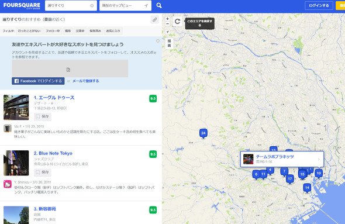Click the ジャズクラブ category text
This screenshot has height=224, width=345.
tap(44, 159)
